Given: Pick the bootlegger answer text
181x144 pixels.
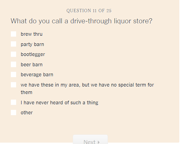Looking at the screenshot, I should [x=33, y=54].
